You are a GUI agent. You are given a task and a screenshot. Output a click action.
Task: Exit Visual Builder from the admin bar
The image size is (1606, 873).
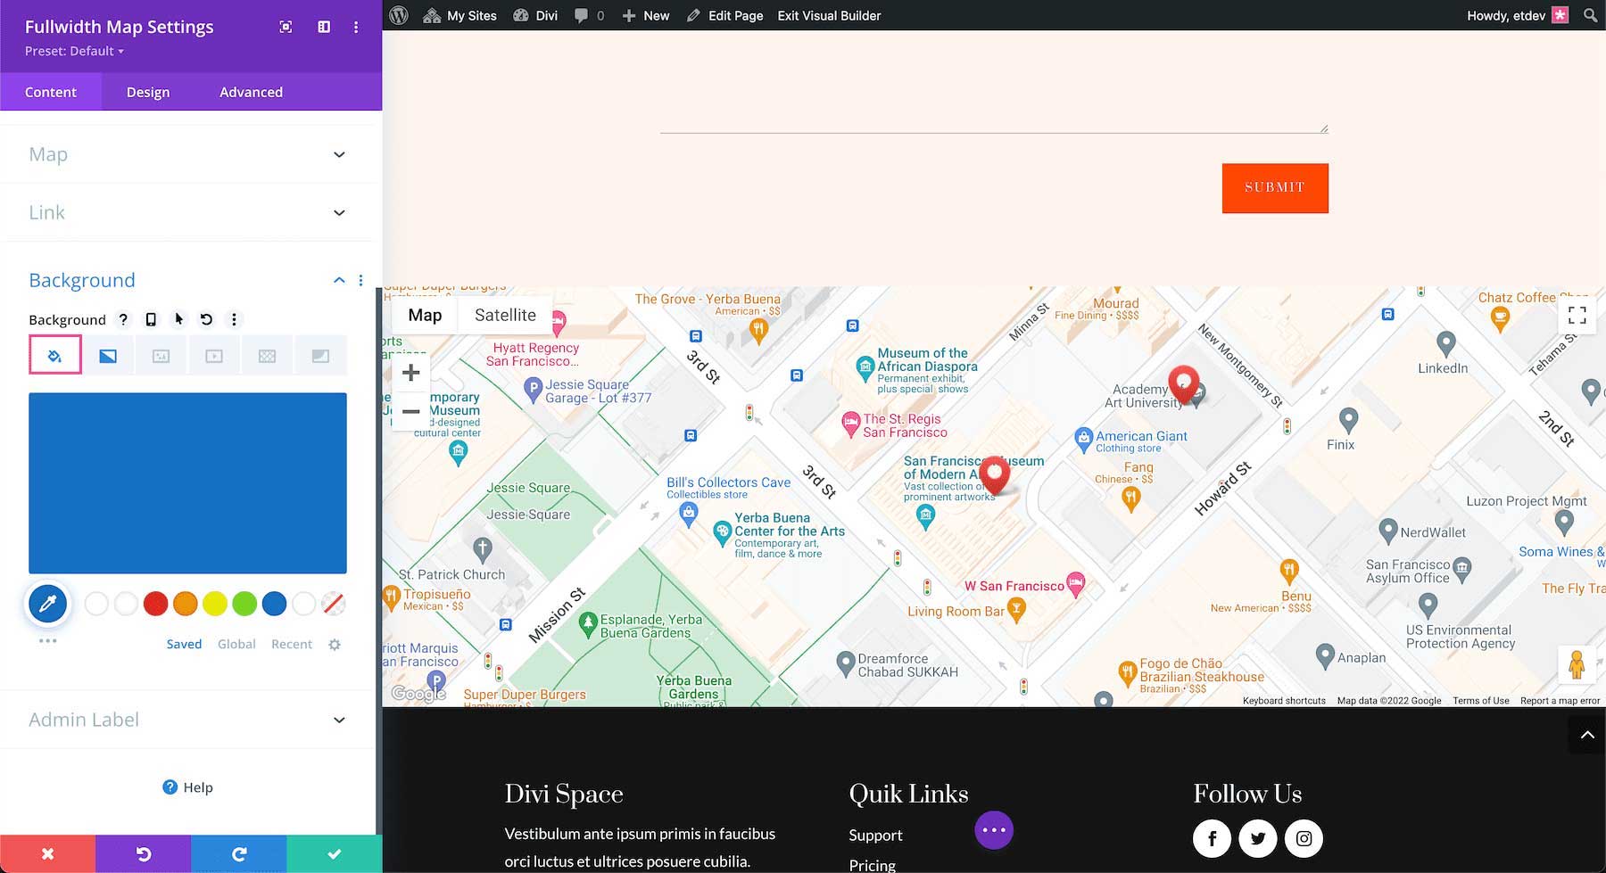coord(828,15)
